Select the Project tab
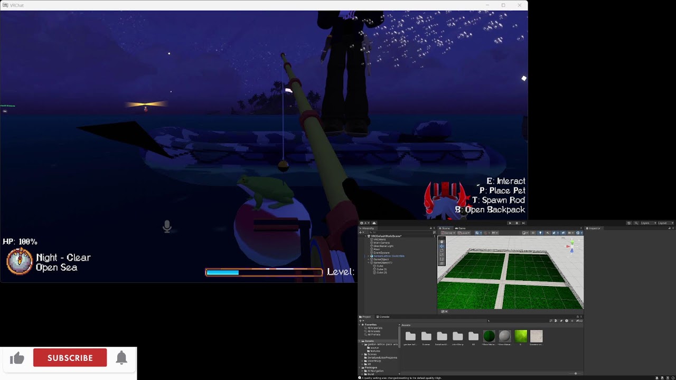This screenshot has width=676, height=380. pyautogui.click(x=366, y=317)
